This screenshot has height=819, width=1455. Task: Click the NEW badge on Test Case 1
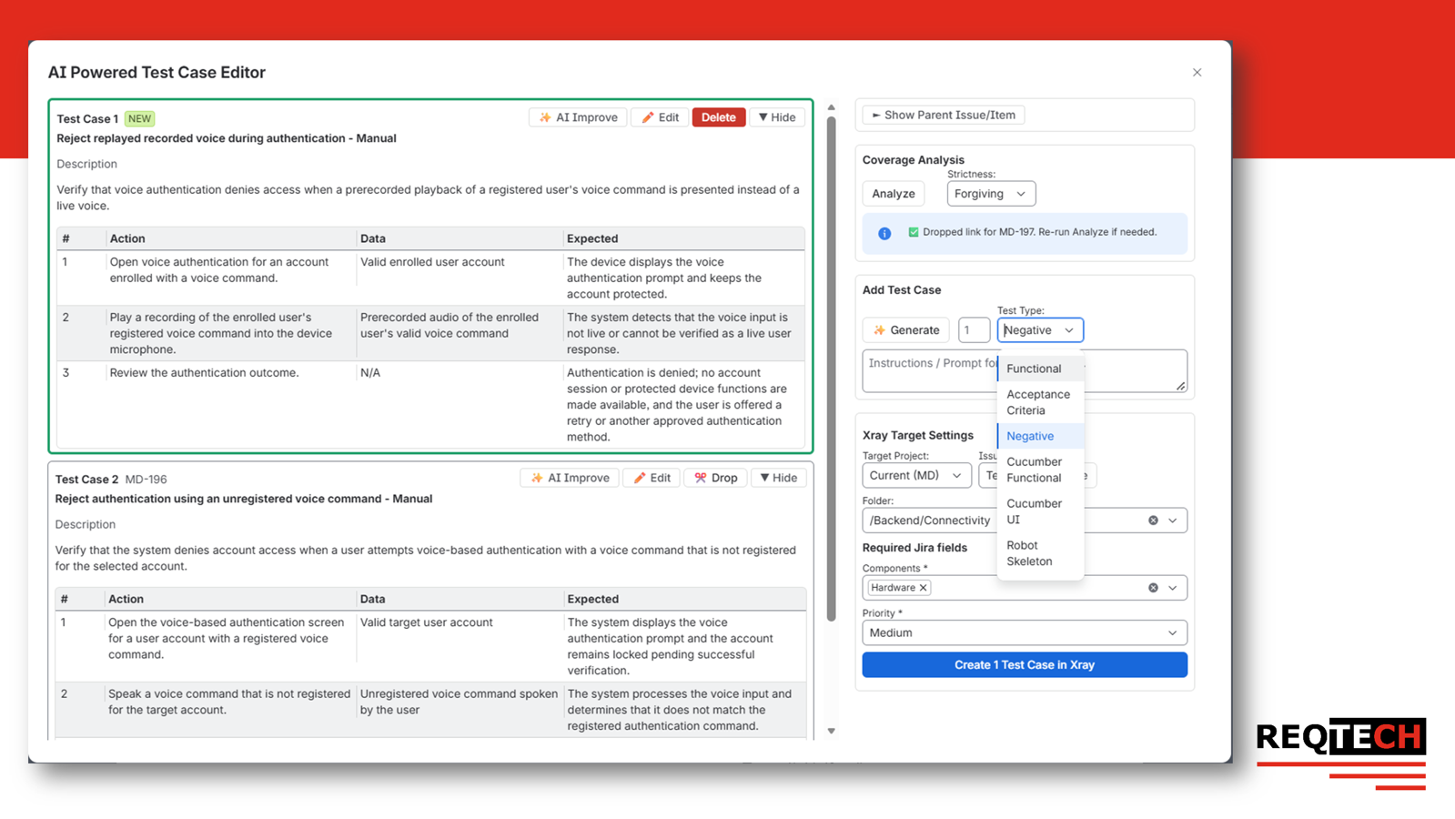[139, 118]
